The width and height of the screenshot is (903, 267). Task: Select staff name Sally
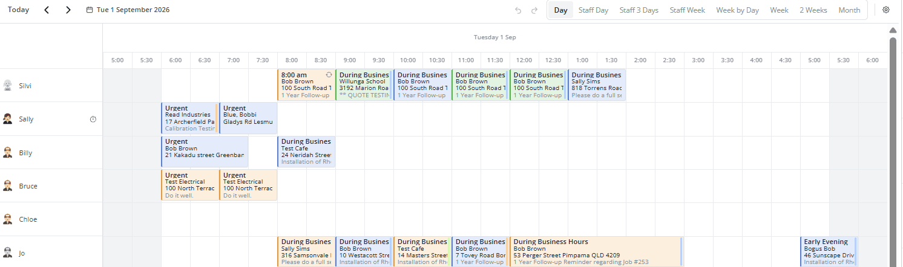click(x=26, y=119)
